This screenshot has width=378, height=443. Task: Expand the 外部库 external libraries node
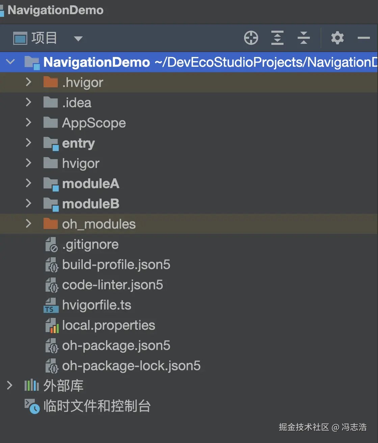tap(10, 385)
